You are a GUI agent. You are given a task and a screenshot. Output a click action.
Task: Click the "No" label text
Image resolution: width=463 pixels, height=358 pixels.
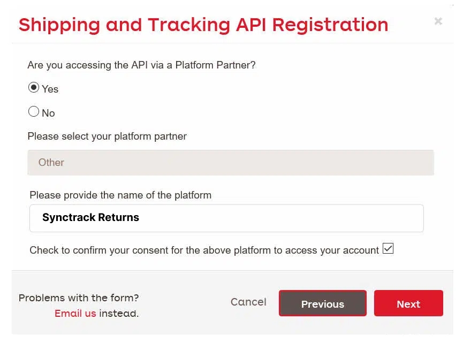tap(48, 113)
